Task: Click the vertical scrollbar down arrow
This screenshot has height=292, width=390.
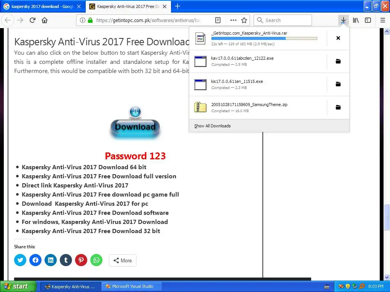Action: (387, 277)
